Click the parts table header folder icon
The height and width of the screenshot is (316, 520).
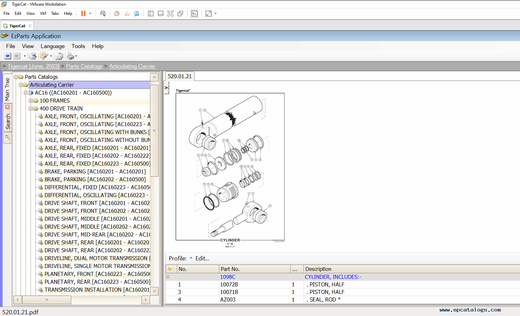tap(169, 269)
